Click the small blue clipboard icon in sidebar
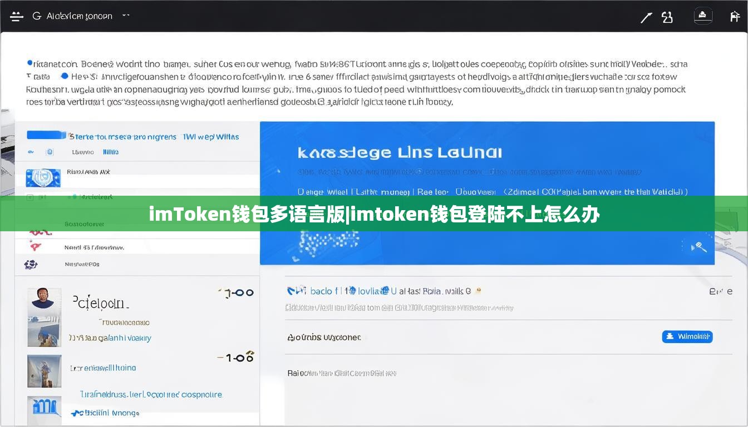This screenshot has height=427, width=748. pyautogui.click(x=50, y=152)
